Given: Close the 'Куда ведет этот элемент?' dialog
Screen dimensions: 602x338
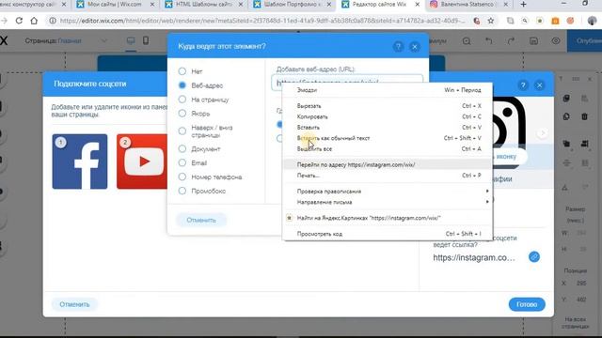Looking at the screenshot, I should click(x=415, y=47).
